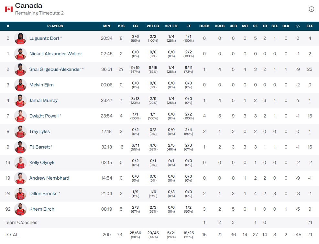Screen dimensions: 319x244
Task: Click the Canada flag icon
Action: click(8, 9)
